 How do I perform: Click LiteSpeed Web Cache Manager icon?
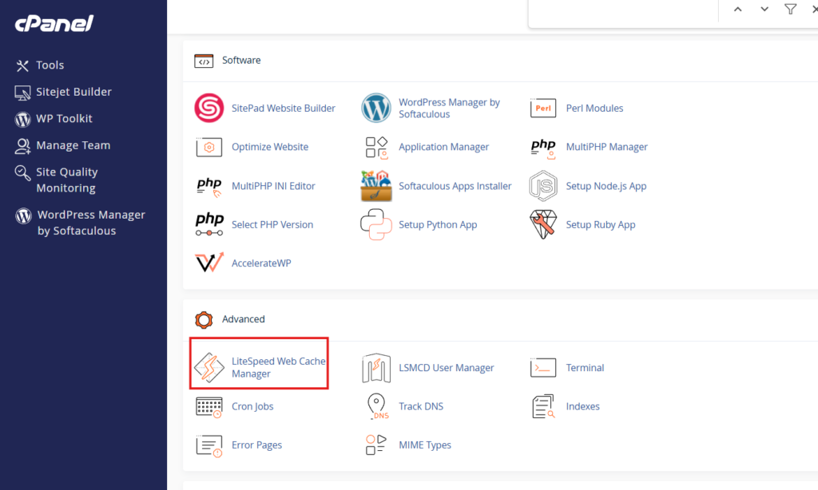click(x=209, y=367)
